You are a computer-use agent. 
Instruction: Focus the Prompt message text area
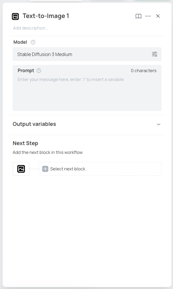(87, 92)
